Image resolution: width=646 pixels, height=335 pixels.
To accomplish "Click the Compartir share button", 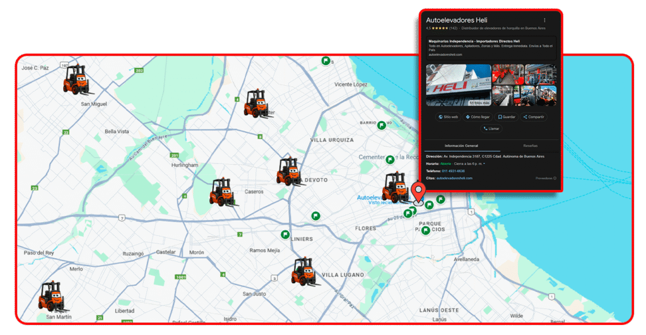I will [534, 117].
